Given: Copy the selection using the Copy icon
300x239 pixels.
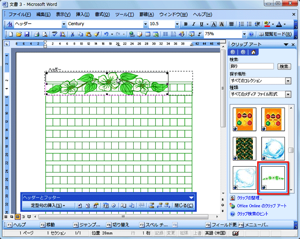Looking at the screenshot, I should 80,34.
